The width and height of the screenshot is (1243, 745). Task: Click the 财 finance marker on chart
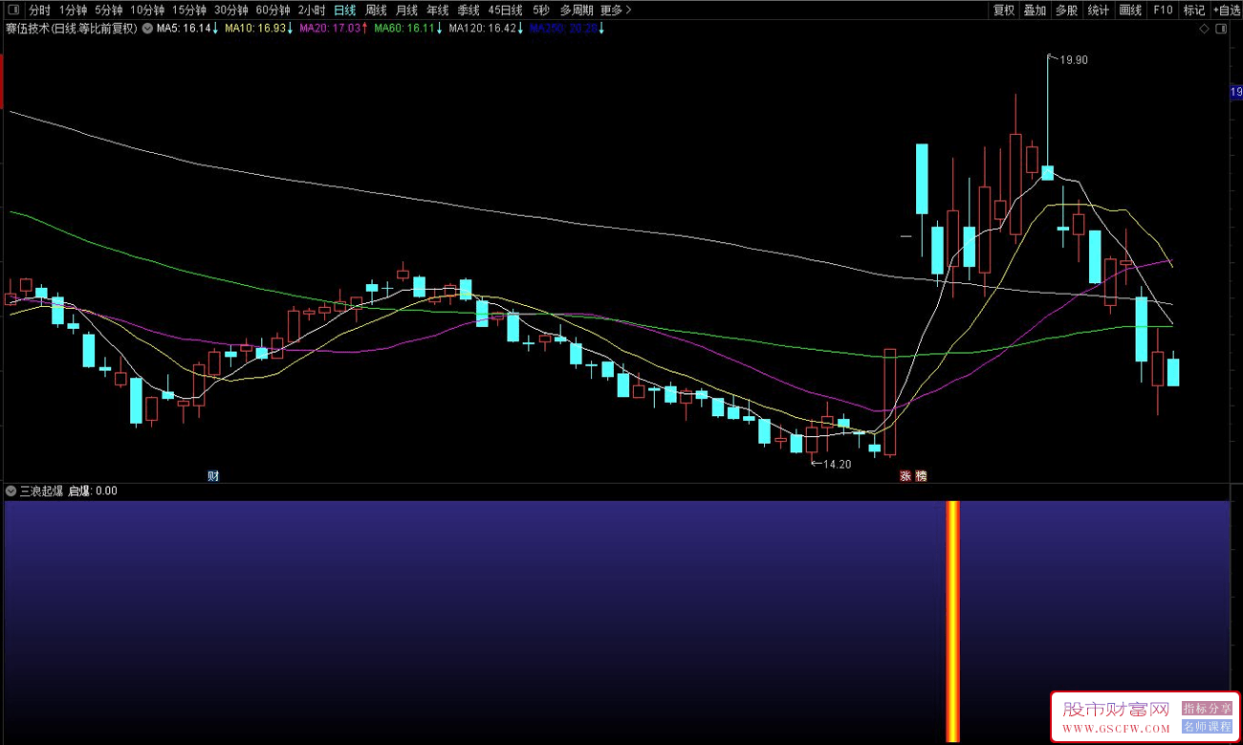pos(213,475)
